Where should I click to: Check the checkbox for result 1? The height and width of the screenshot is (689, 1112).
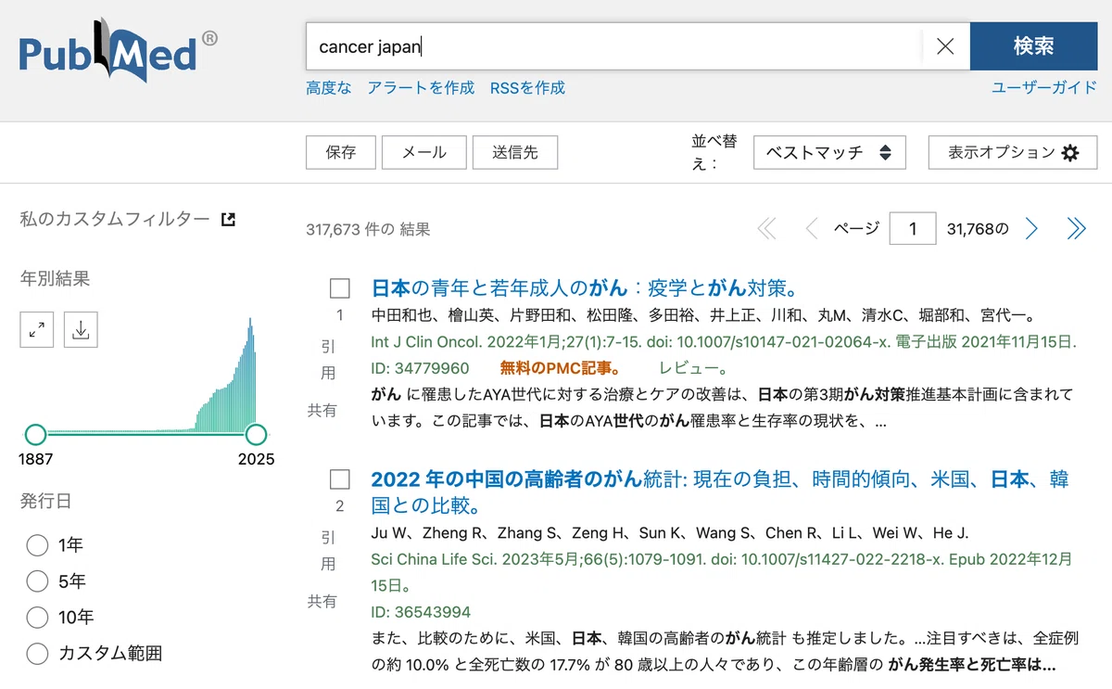point(340,288)
